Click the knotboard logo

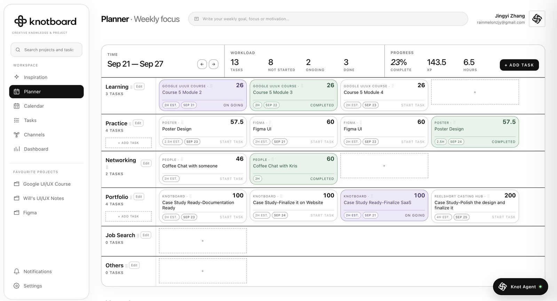pos(45,21)
